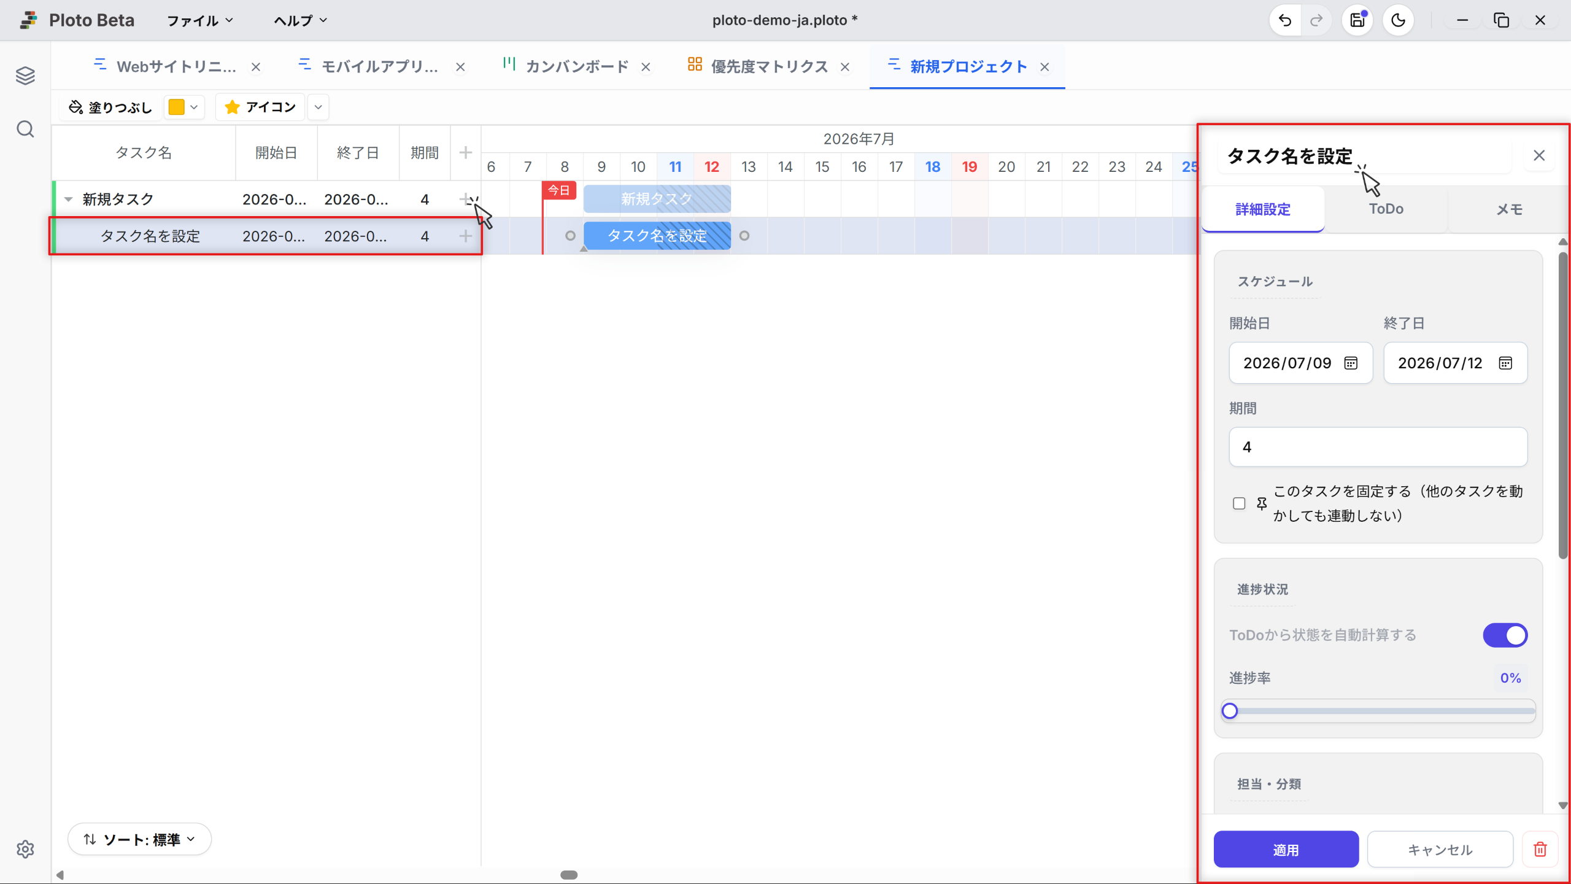The image size is (1571, 884).
Task: Click the Ploto Beta logo
Action: point(28,20)
